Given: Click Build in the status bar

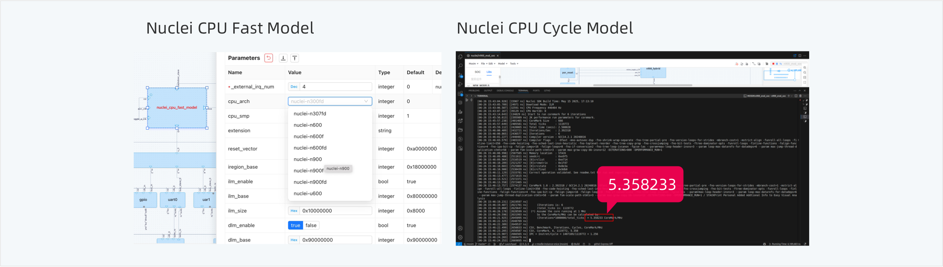Looking at the screenshot, I should (x=576, y=244).
